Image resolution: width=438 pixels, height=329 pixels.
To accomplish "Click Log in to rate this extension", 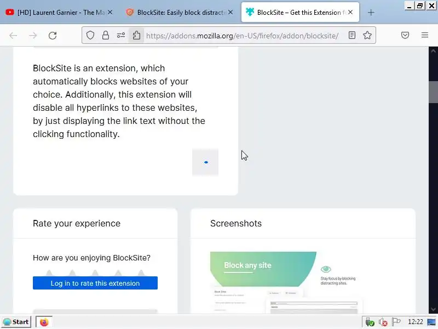I will [x=95, y=283].
